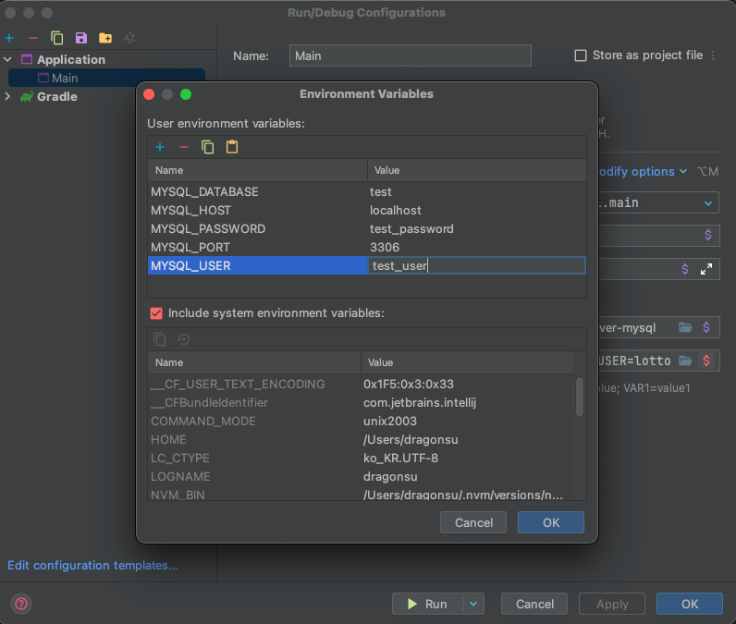
Task: Click more options dots beside Store as project file
Action: click(x=713, y=55)
